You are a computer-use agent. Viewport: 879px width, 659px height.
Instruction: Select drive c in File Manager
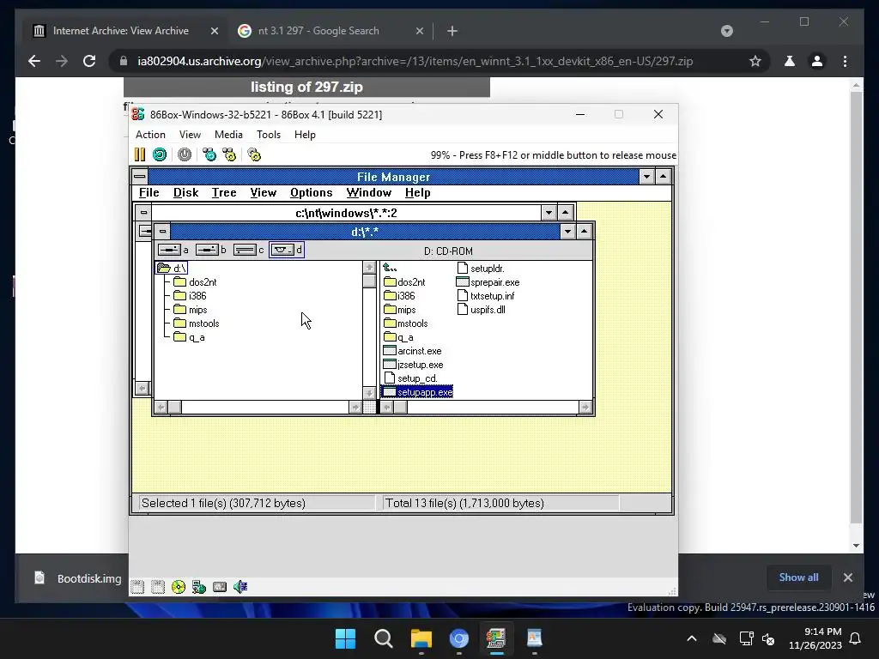coord(248,250)
